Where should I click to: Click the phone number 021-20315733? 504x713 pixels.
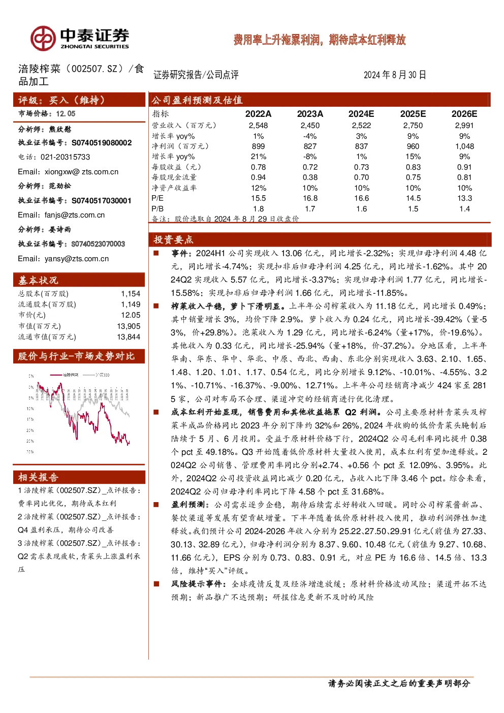tap(65, 157)
